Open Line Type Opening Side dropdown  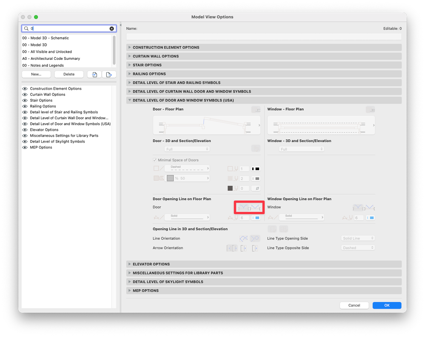tap(358, 238)
